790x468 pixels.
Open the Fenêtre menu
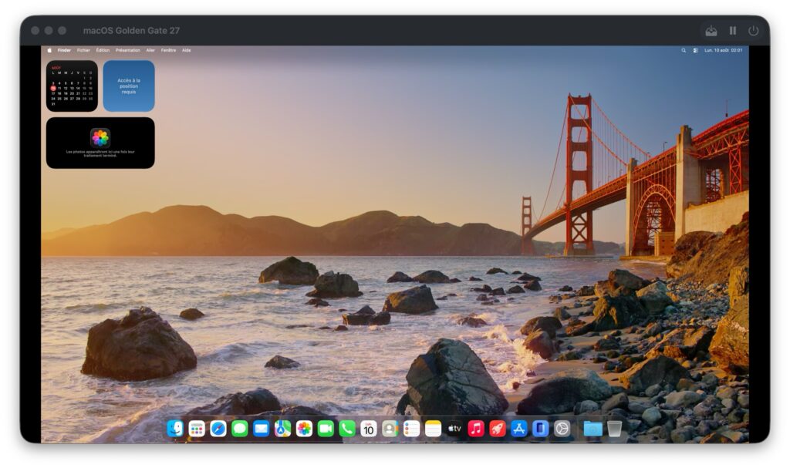tap(169, 50)
